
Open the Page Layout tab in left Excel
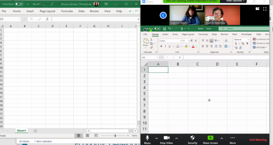[47, 11]
